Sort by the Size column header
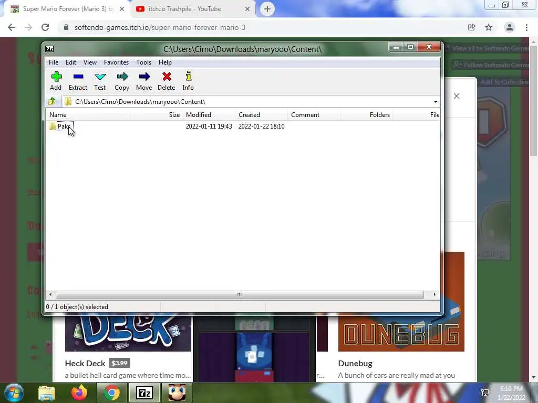Viewport: 538px width, 403px height. pos(156,115)
